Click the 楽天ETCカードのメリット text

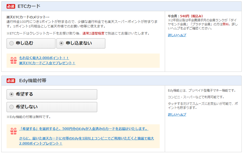[x=28, y=17]
